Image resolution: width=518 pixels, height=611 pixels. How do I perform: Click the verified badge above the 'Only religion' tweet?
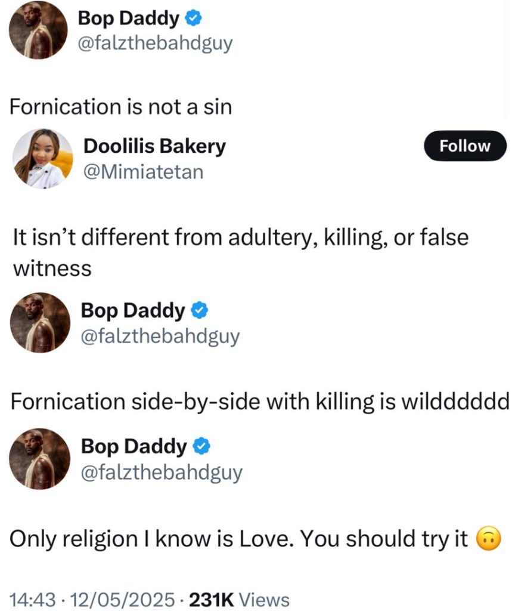coord(198,446)
